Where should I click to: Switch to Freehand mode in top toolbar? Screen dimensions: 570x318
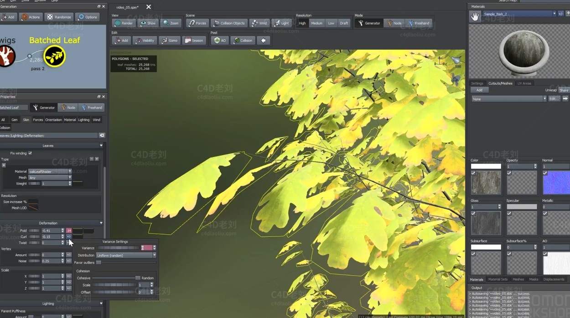pos(419,23)
